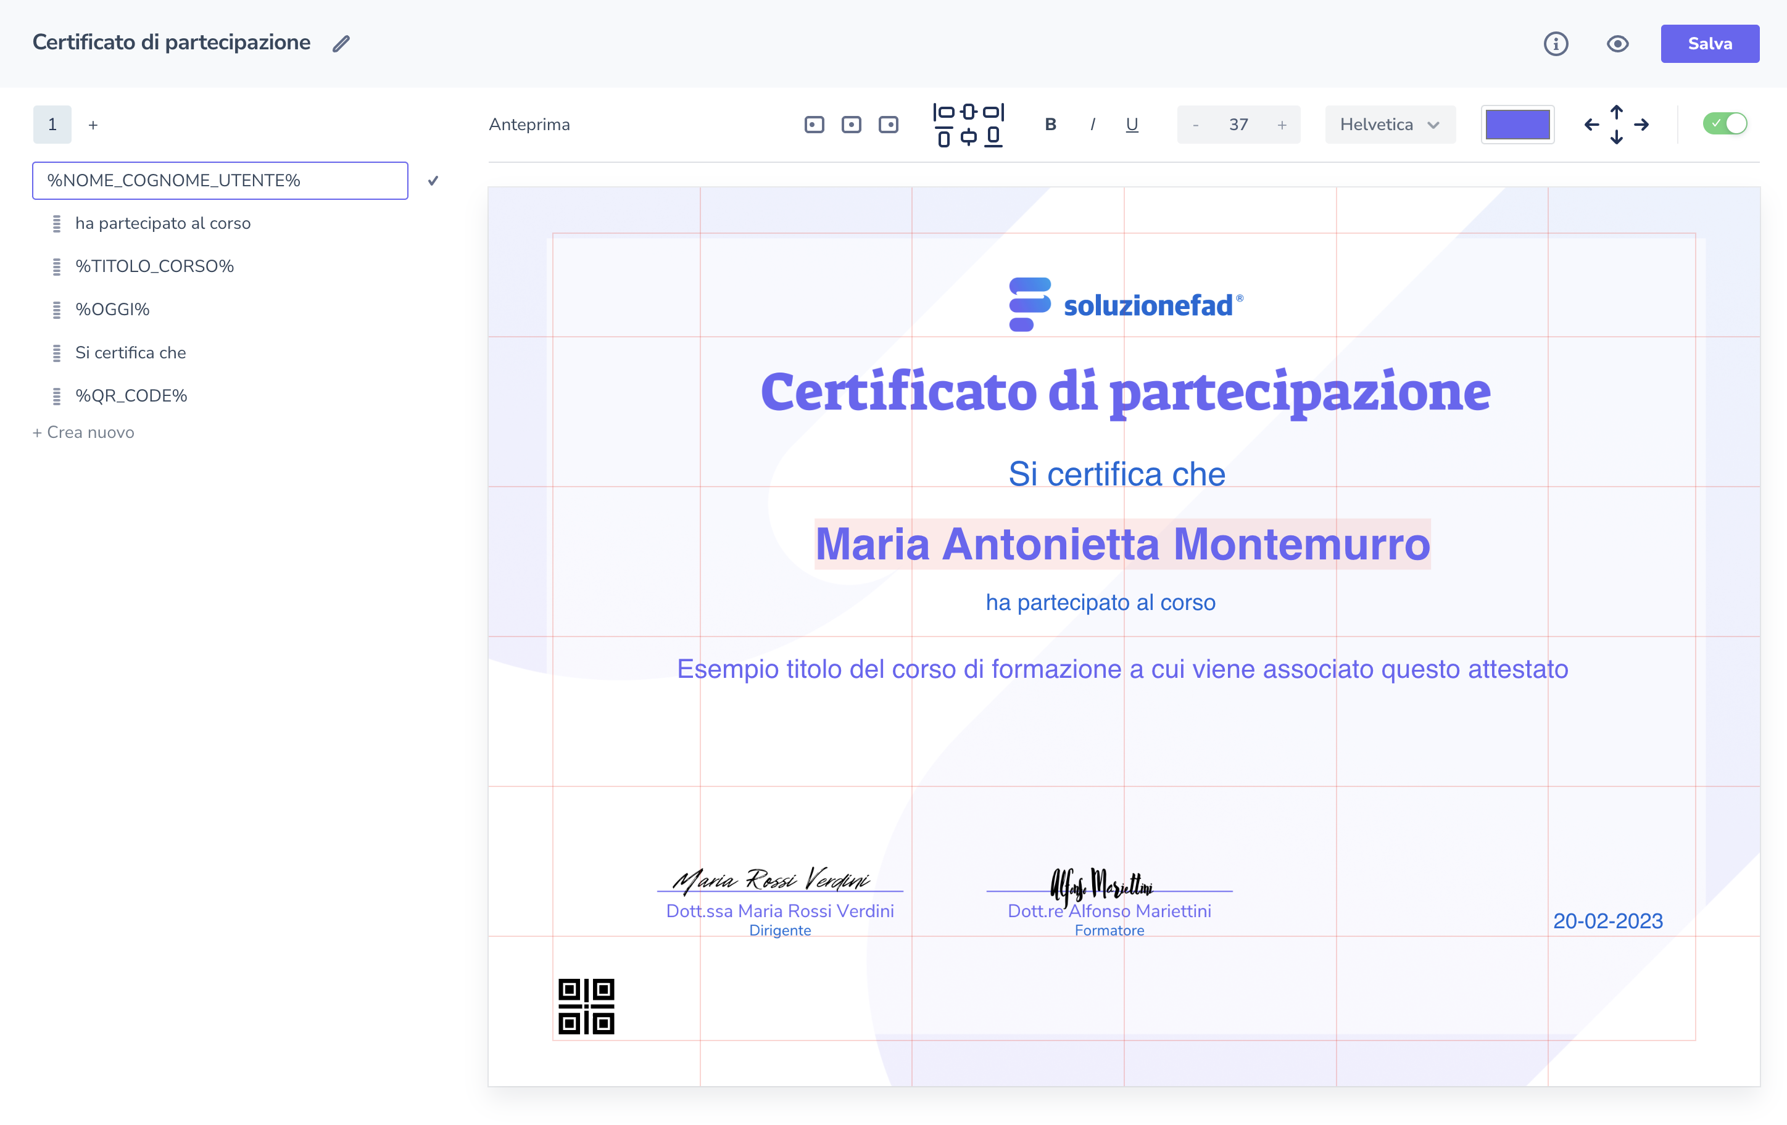Set the text anchor to left
The image size is (1787, 1125).
tap(814, 125)
